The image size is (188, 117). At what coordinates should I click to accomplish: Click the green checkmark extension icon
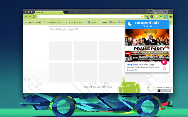click(161, 17)
